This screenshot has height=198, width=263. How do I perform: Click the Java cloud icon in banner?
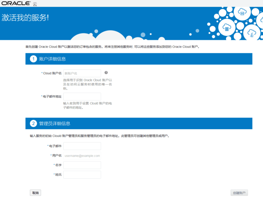point(252,33)
